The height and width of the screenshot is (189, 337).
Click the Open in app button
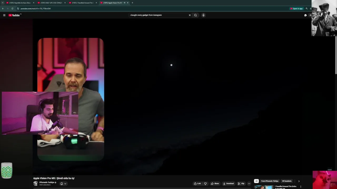296,8
